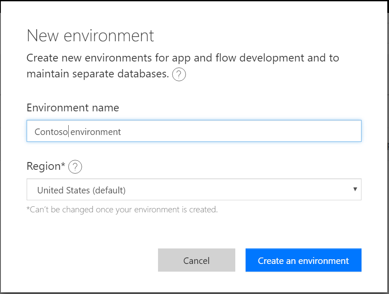389x294 pixels.
Task: Click inside the Environment name text box
Action: (x=194, y=131)
